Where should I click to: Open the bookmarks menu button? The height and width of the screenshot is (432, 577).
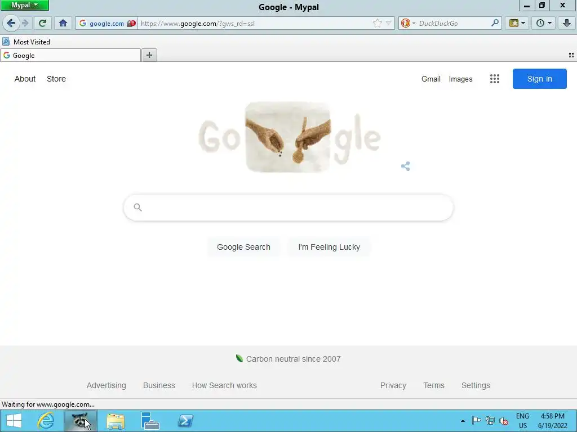pyautogui.click(x=517, y=24)
